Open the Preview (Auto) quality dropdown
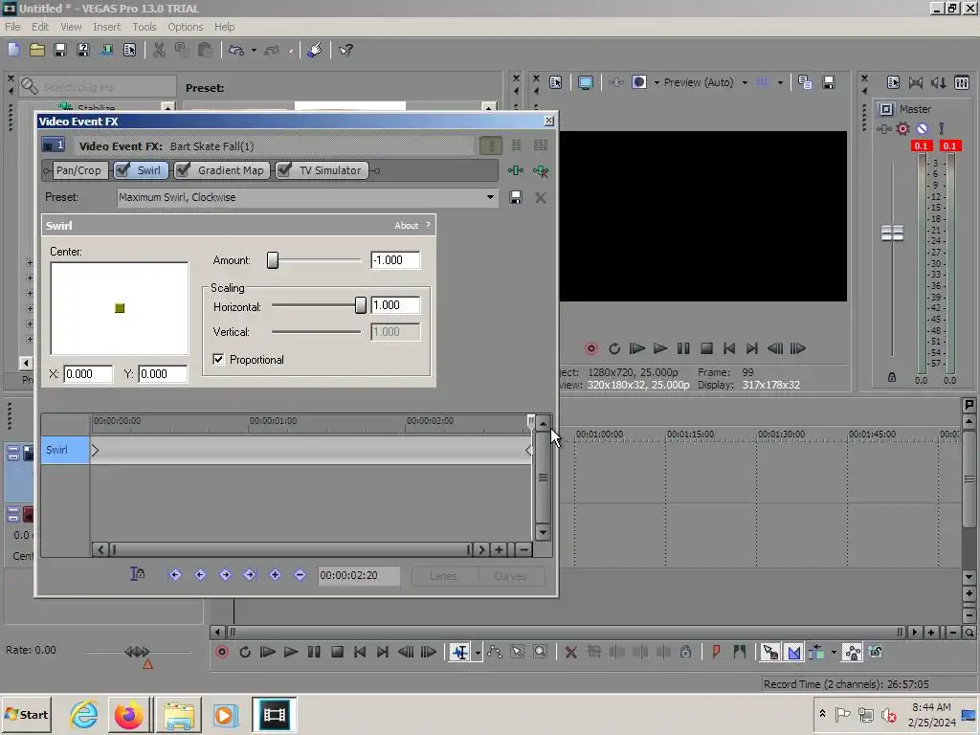This screenshot has width=980, height=735. click(745, 82)
